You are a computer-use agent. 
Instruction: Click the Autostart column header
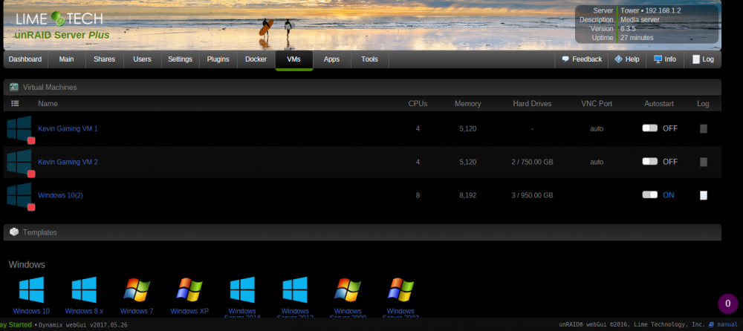tap(658, 103)
